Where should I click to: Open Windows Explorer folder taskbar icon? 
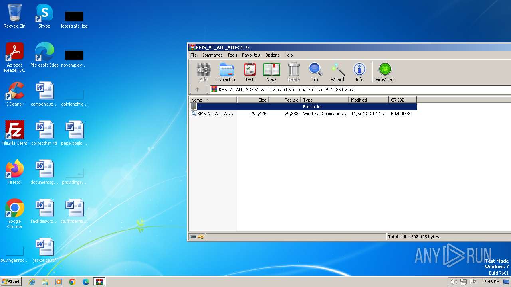tap(45, 282)
